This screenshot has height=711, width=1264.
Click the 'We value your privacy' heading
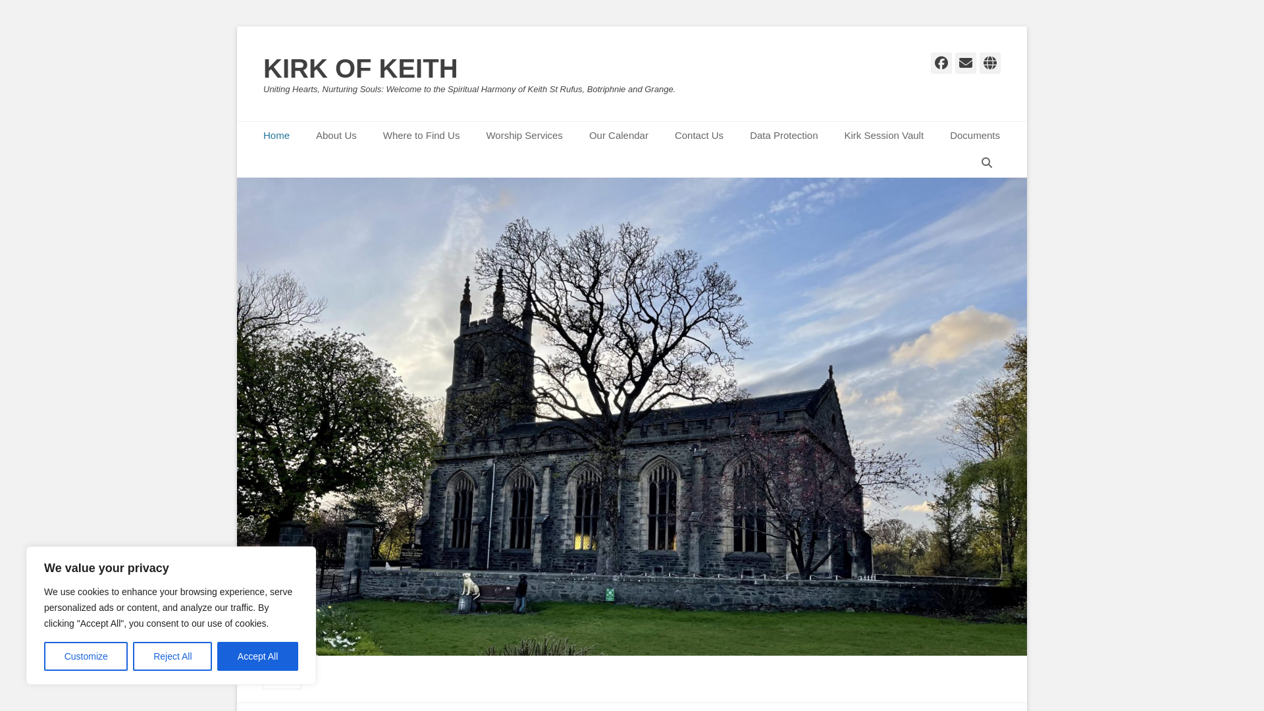[x=107, y=568]
